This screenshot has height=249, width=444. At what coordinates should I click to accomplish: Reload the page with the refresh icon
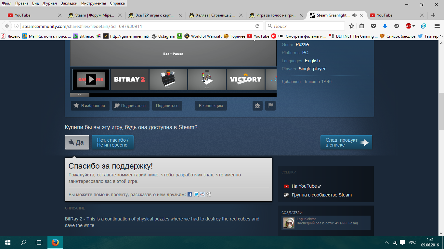[257, 26]
